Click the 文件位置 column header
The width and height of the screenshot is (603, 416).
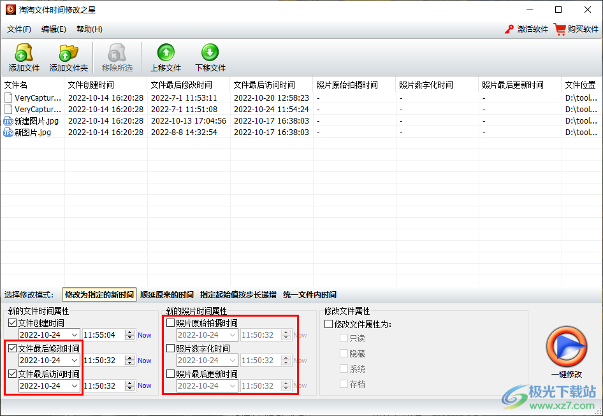(582, 85)
